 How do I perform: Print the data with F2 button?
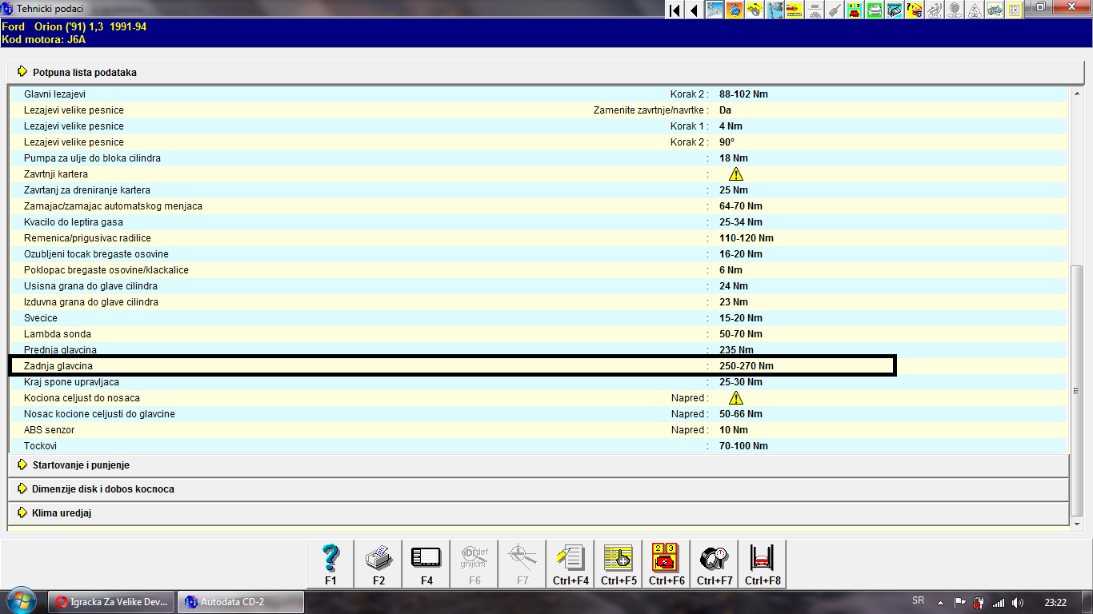(x=378, y=564)
